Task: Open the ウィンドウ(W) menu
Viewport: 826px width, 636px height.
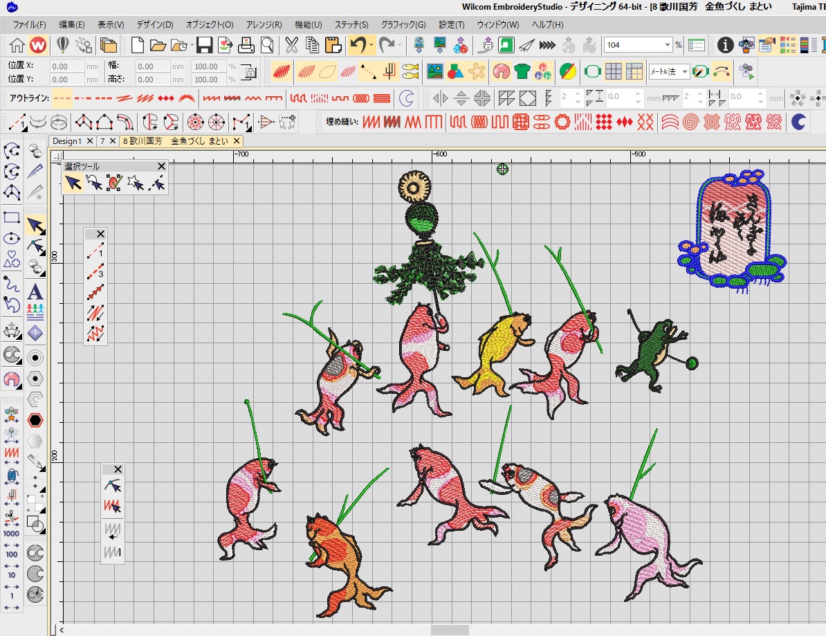Action: pos(498,25)
